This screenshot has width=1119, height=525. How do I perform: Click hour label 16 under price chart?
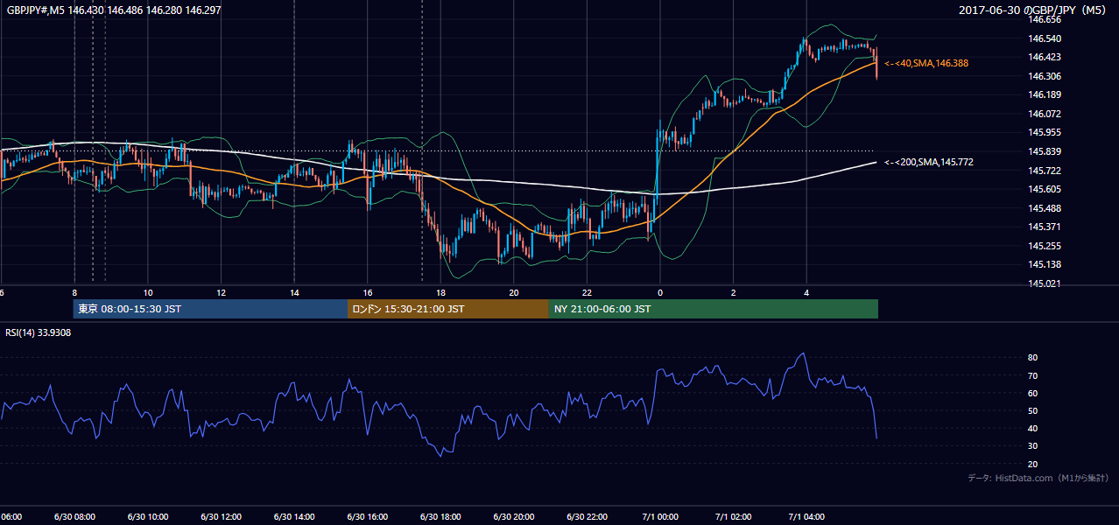pyautogui.click(x=368, y=292)
